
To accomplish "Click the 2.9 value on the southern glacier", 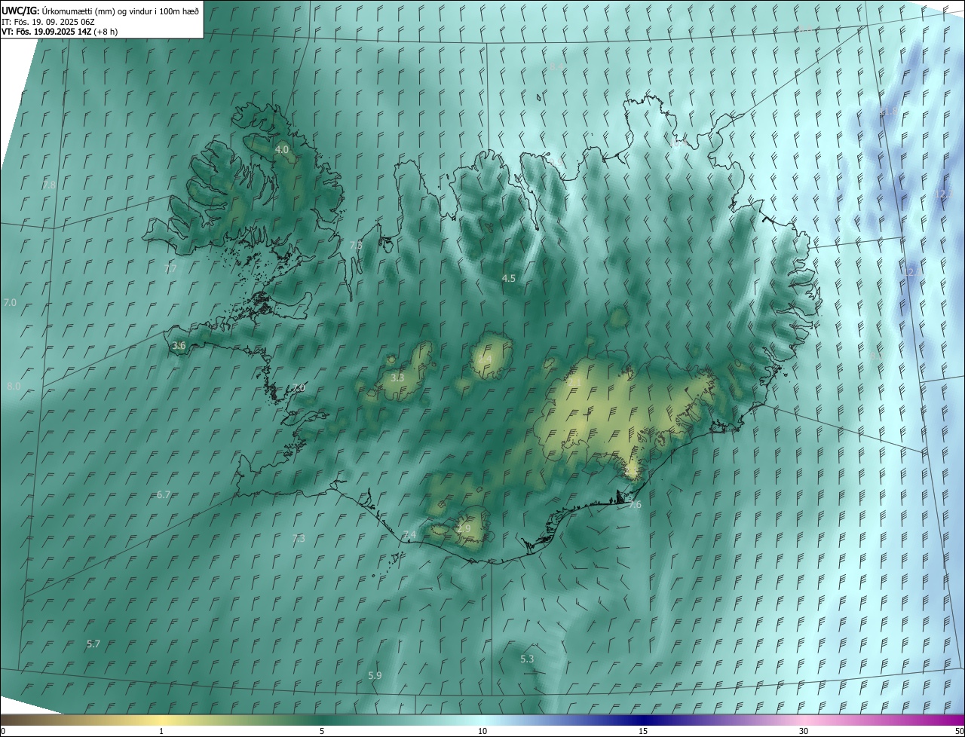I will (x=464, y=529).
